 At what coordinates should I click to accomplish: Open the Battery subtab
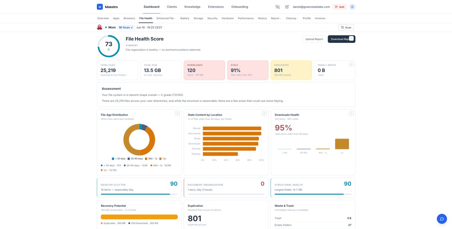pyautogui.click(x=185, y=18)
